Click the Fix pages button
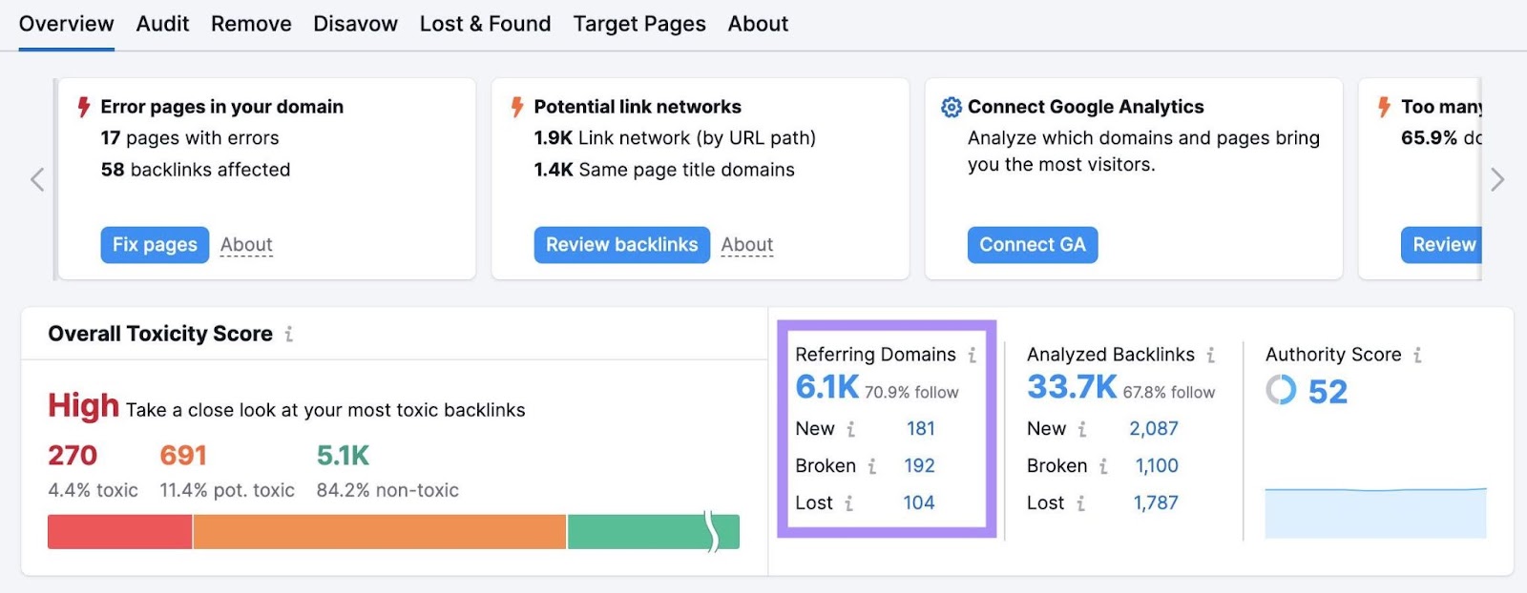 click(154, 244)
